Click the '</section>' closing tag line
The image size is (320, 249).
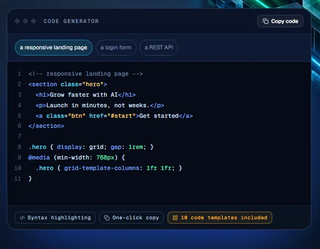[46, 126]
